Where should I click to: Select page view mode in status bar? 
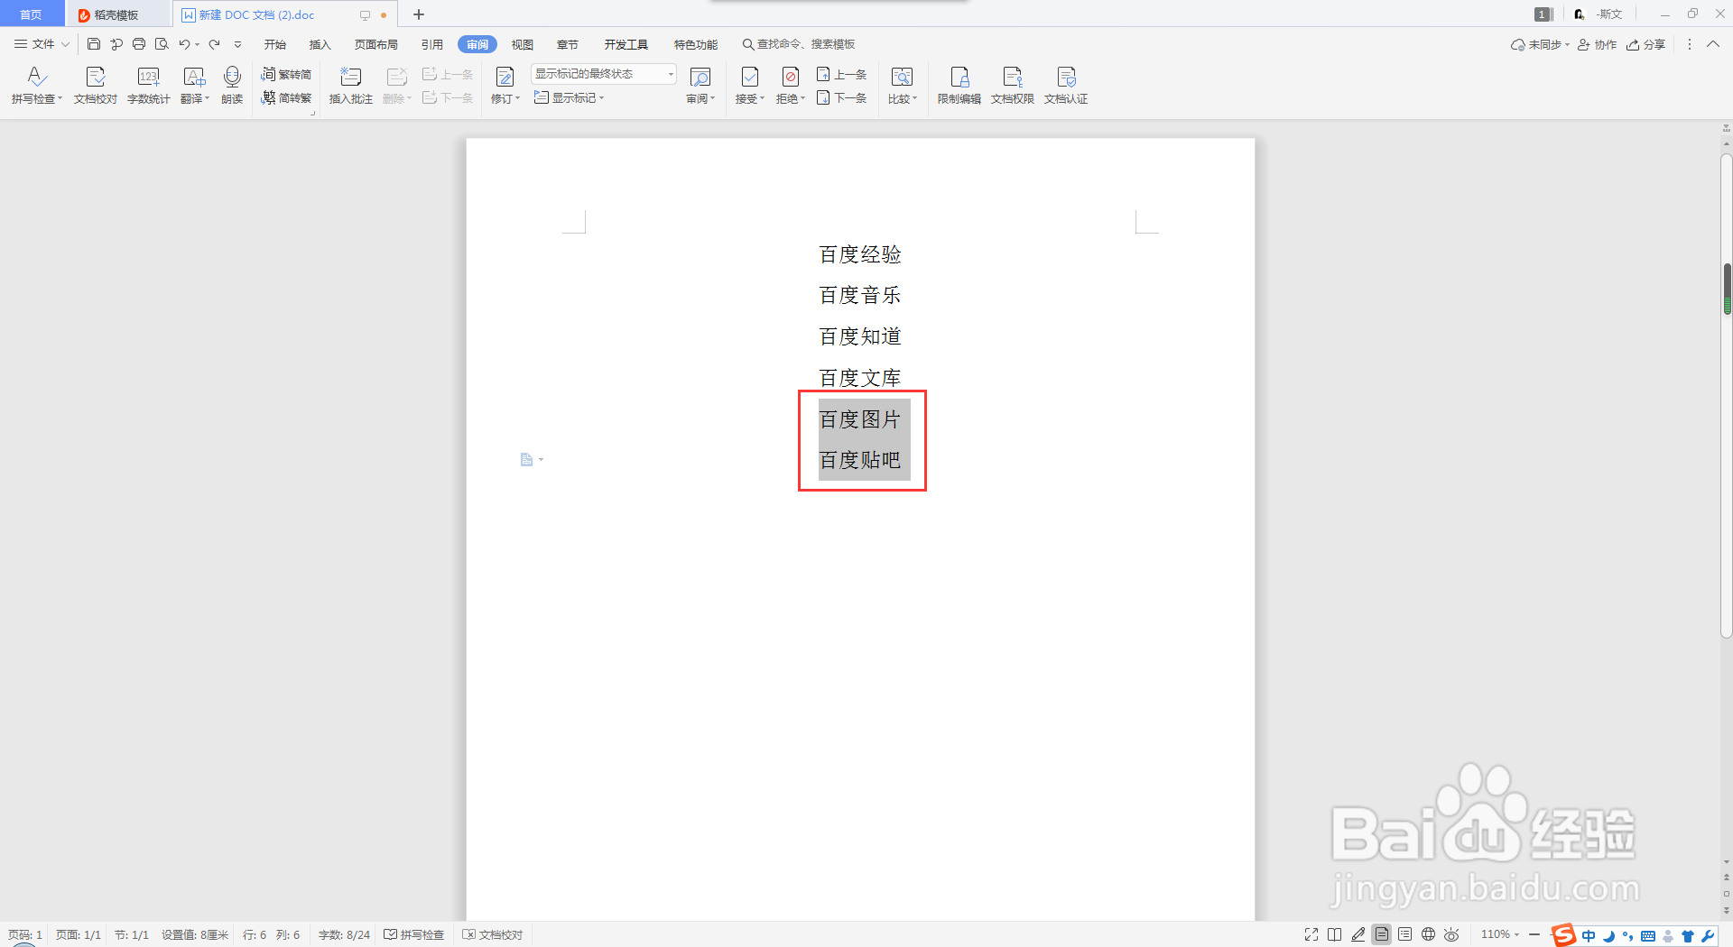pos(1382,934)
